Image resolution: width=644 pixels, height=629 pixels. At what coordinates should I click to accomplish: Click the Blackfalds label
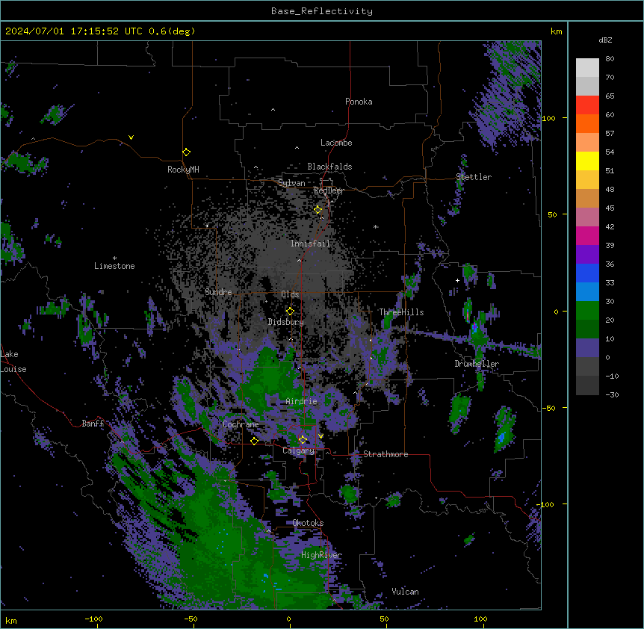click(329, 167)
